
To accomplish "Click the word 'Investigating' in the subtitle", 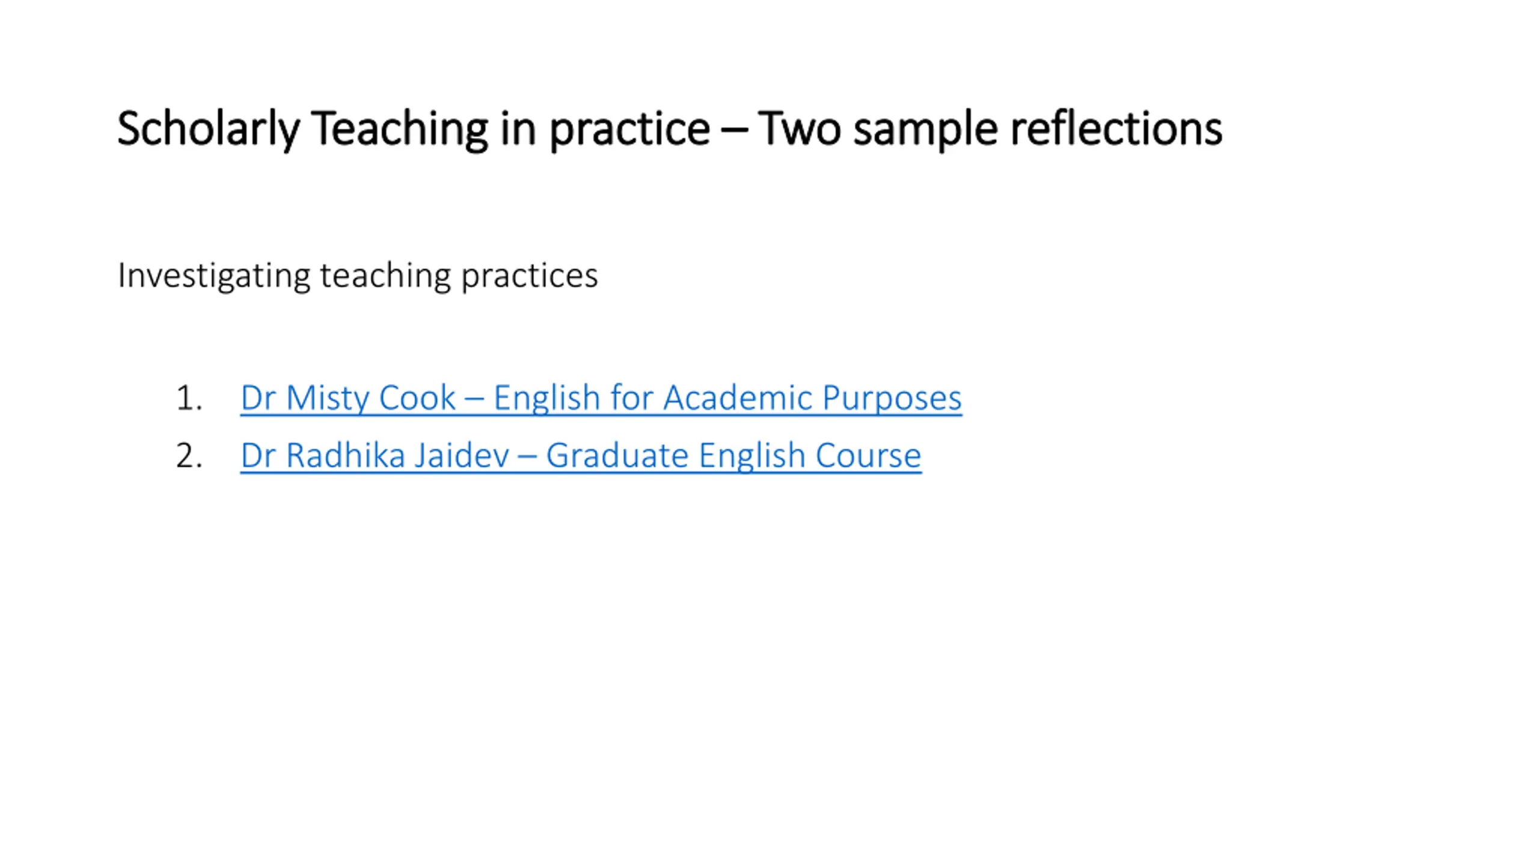I will pos(214,276).
